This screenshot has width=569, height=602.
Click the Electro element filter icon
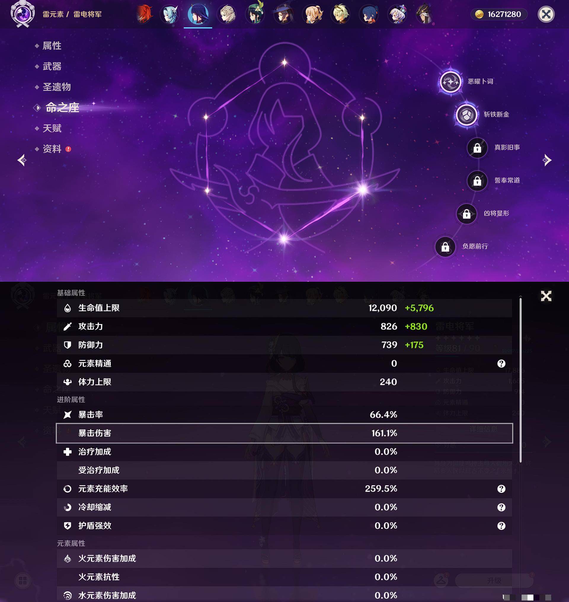[x=22, y=14]
